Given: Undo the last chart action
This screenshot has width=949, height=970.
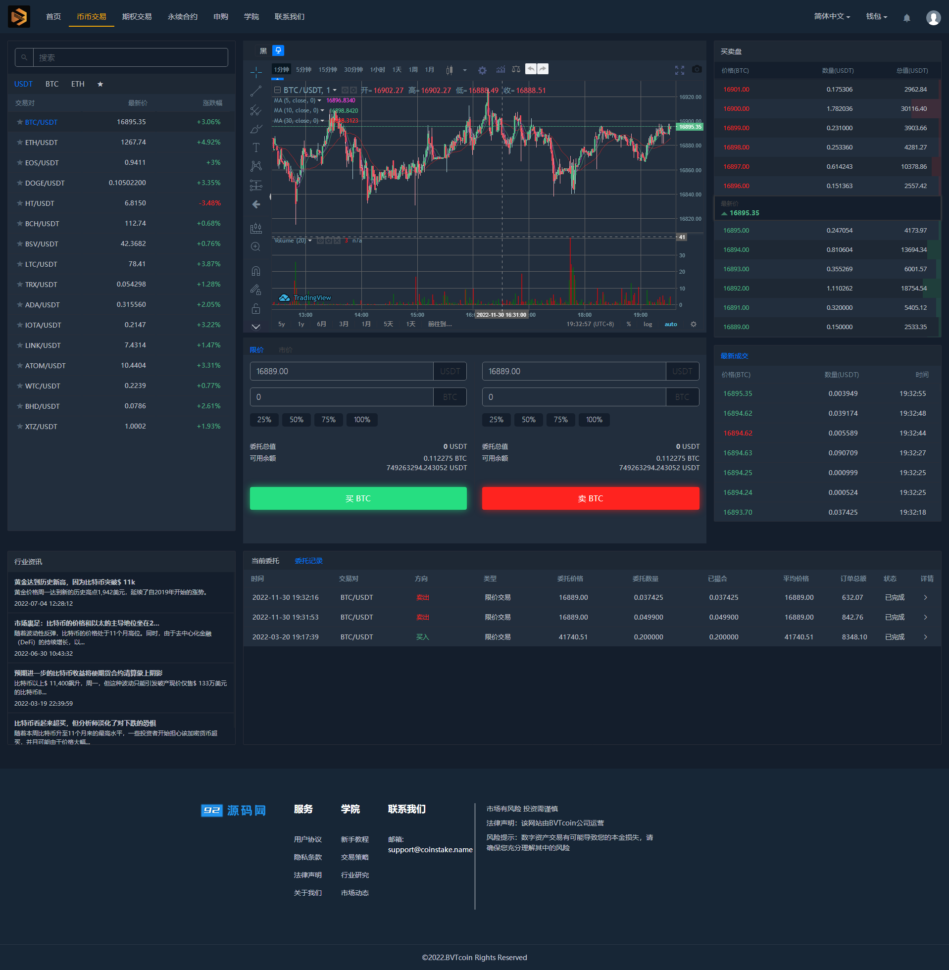Looking at the screenshot, I should [x=531, y=69].
